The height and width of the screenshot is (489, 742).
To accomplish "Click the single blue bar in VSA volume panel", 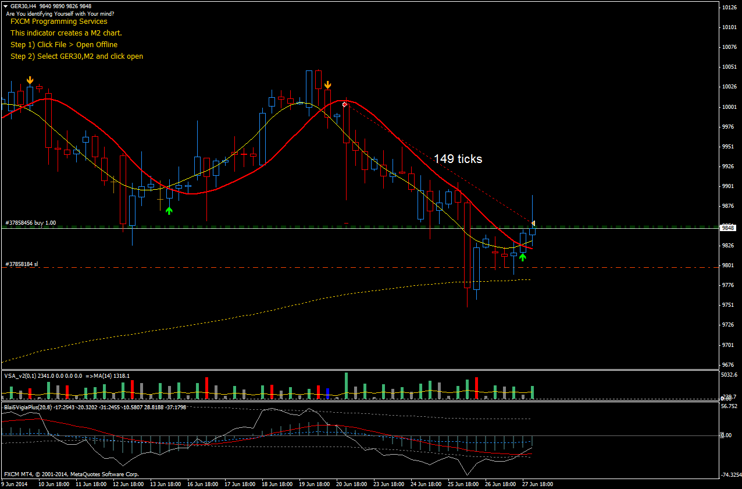I will coord(327,394).
